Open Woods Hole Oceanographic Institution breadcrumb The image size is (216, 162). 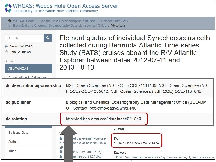point(68,21)
